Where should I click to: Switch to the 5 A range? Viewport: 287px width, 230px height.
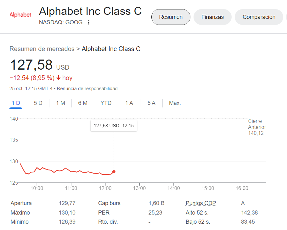(x=151, y=103)
